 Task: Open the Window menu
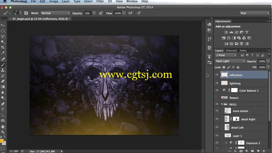[132, 1]
